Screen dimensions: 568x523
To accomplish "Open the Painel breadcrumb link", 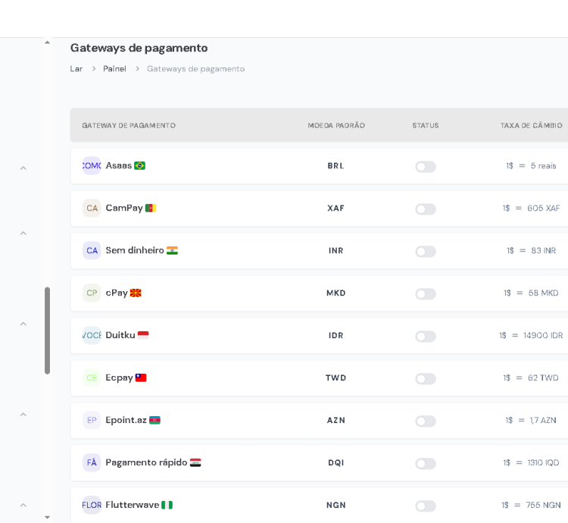I will (114, 69).
